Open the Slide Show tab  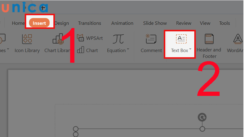[x=155, y=23]
